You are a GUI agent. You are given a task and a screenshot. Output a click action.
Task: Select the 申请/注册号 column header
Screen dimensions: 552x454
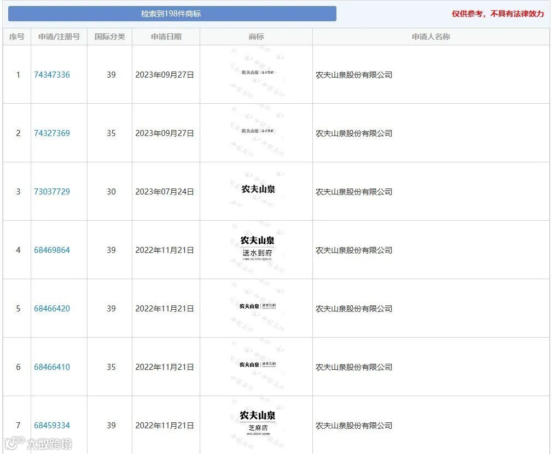pyautogui.click(x=59, y=37)
